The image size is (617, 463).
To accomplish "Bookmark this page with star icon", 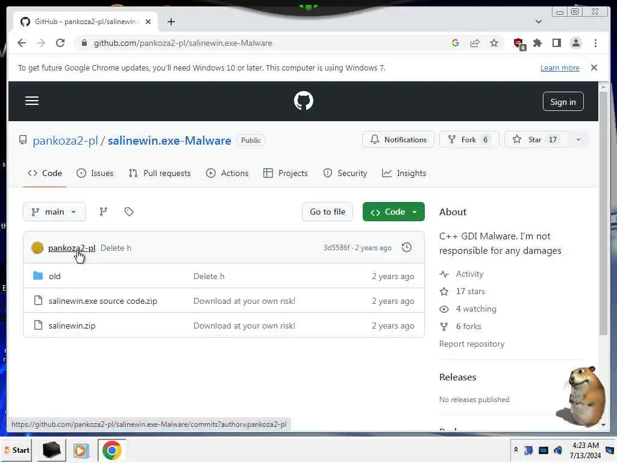I will (x=494, y=43).
